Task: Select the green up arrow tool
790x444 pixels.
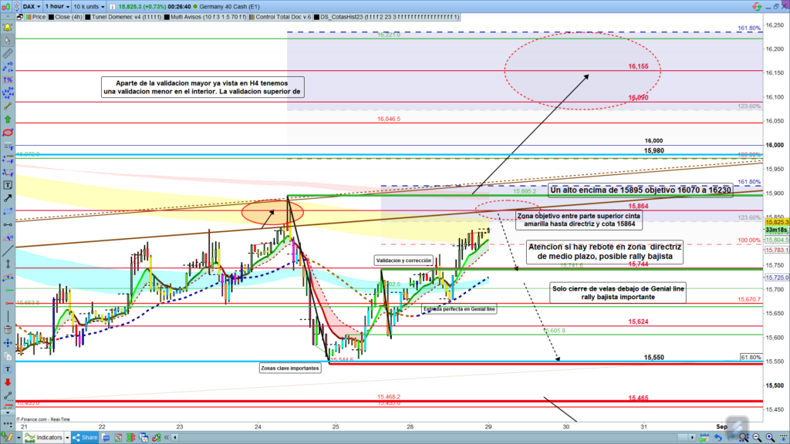Action: pos(7,119)
